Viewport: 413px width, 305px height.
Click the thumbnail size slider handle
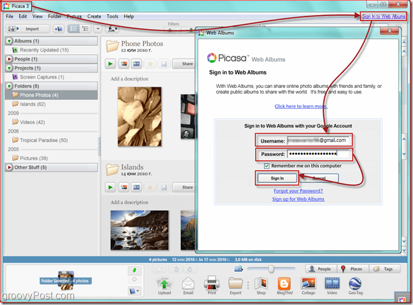[271, 269]
